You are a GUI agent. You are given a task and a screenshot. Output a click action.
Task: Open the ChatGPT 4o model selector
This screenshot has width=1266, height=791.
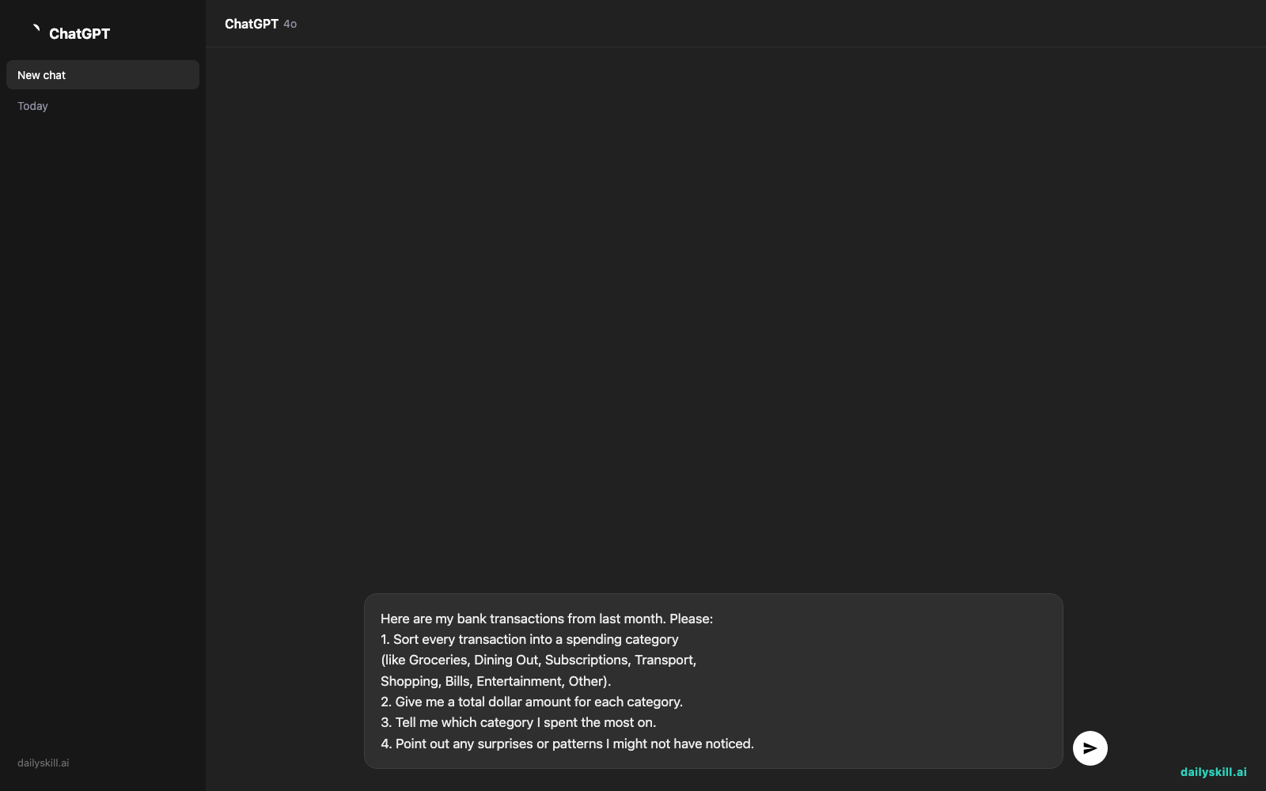[x=260, y=24]
